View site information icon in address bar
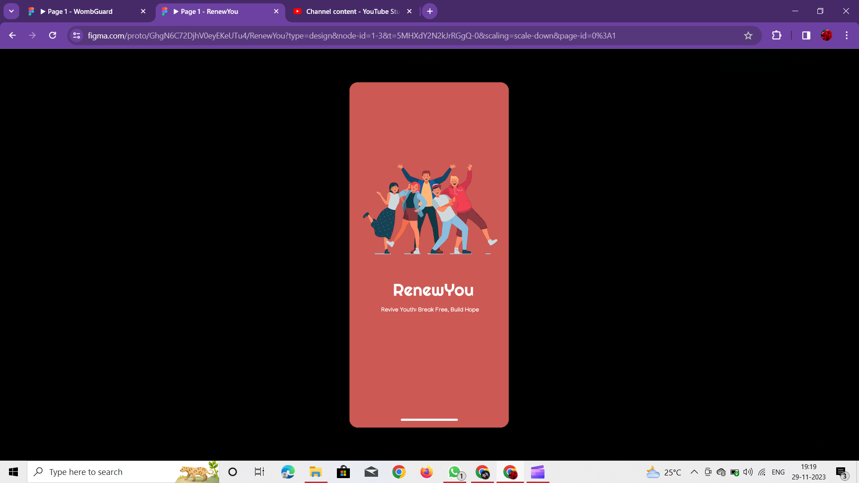The width and height of the screenshot is (859, 483). coord(77,35)
